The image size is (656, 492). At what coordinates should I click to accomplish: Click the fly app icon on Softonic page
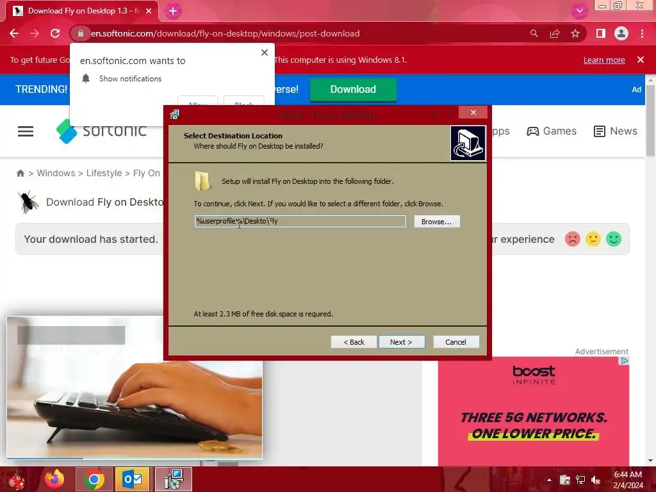click(x=28, y=202)
